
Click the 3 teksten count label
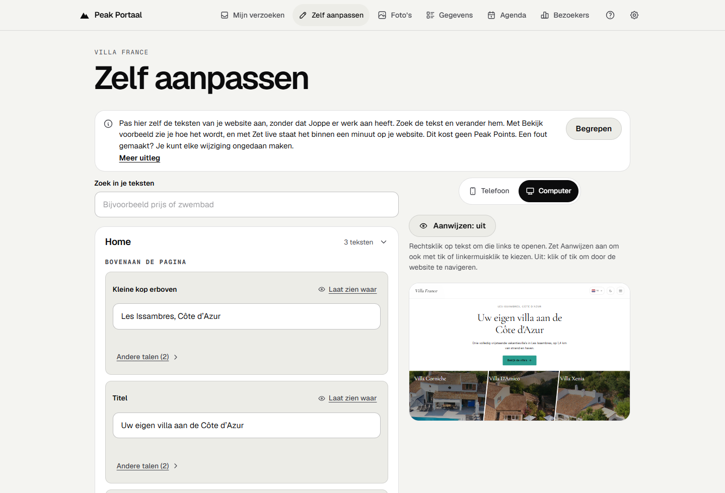click(358, 242)
